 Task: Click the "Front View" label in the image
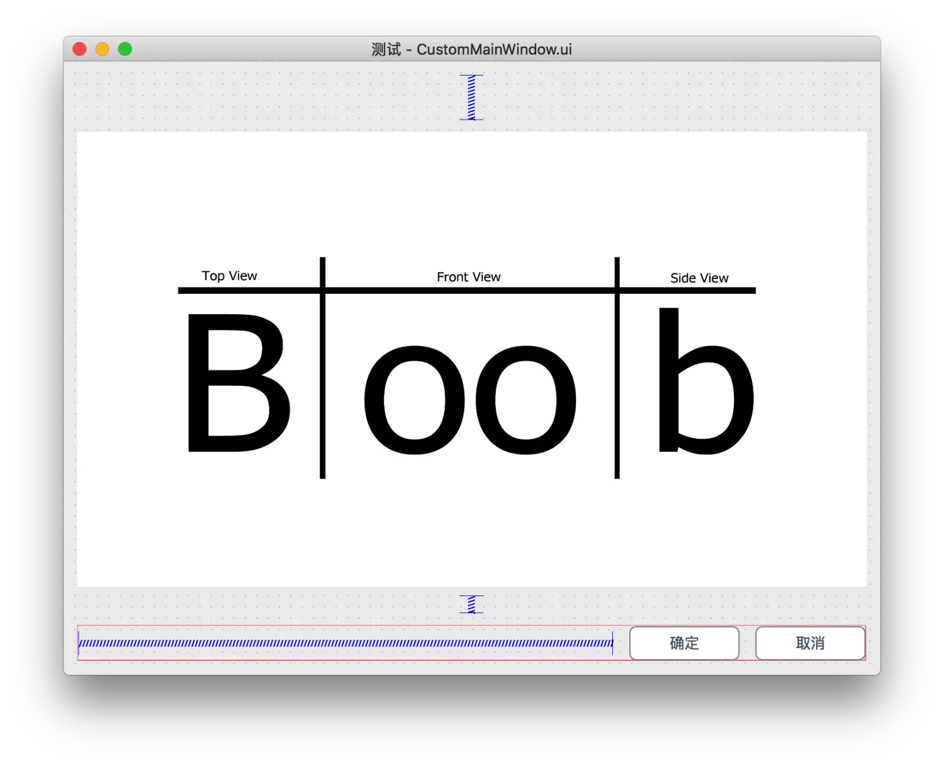click(469, 277)
